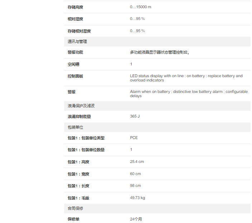Click the PCE package unit type value

tap(134, 138)
